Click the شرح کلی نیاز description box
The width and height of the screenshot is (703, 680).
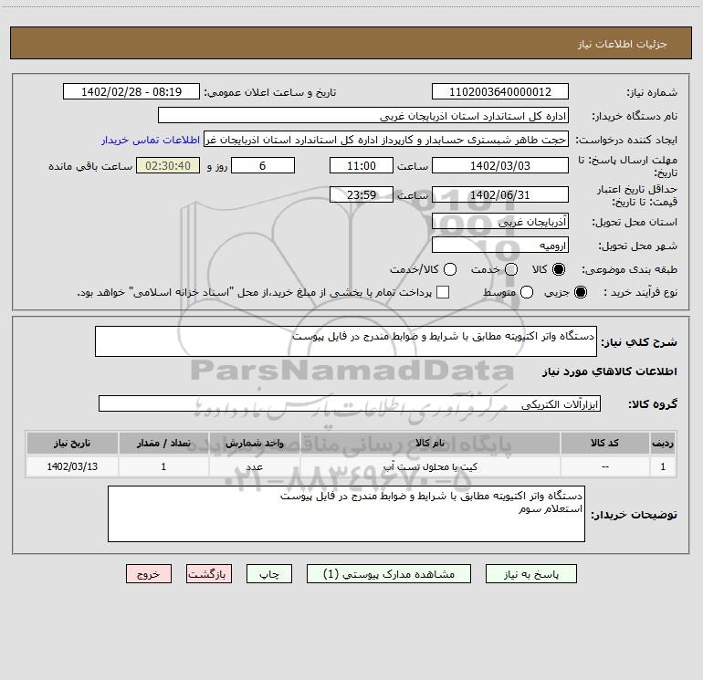click(x=346, y=341)
